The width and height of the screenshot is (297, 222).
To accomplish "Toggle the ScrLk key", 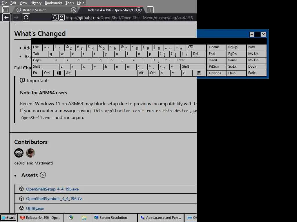I will (x=236, y=67).
